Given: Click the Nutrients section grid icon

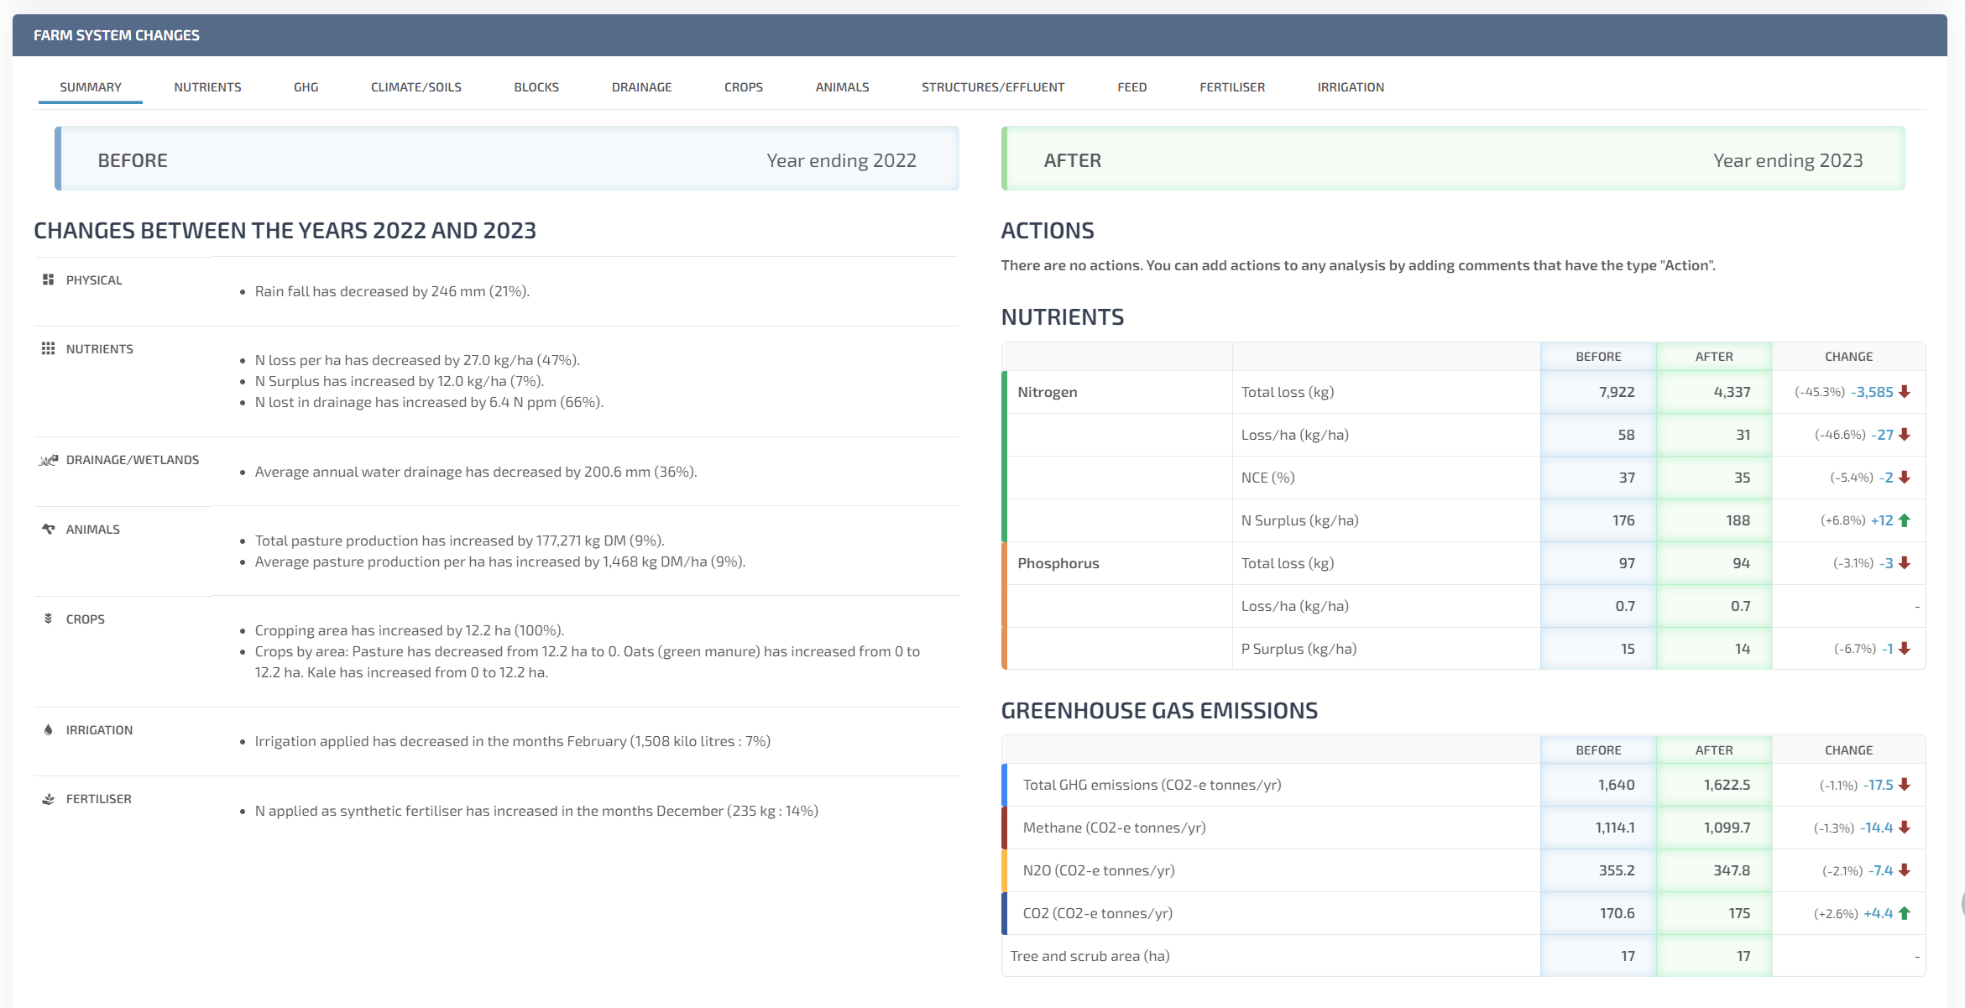Looking at the screenshot, I should coord(48,348).
